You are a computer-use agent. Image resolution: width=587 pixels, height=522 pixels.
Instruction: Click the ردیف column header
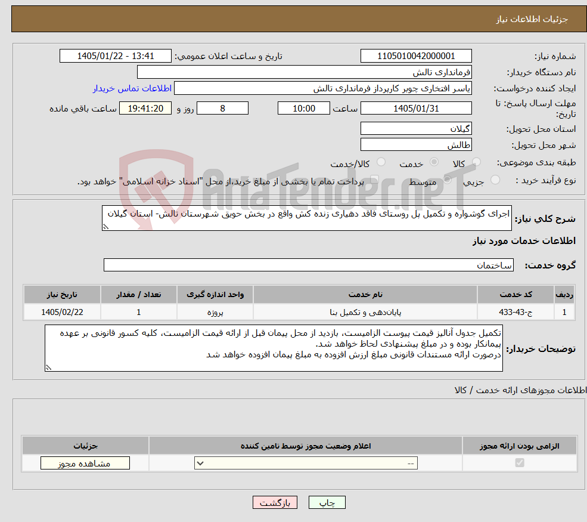point(564,295)
